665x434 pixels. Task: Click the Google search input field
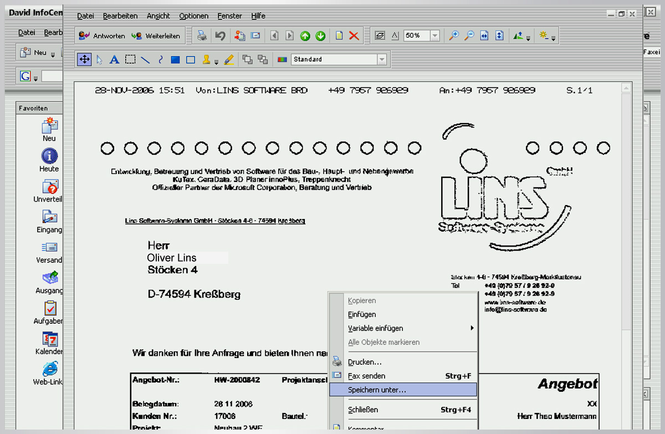coord(52,76)
